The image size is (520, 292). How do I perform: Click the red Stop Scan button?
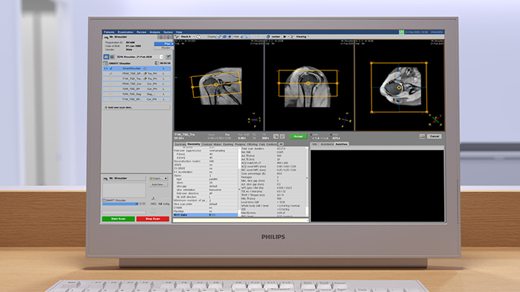152,219
